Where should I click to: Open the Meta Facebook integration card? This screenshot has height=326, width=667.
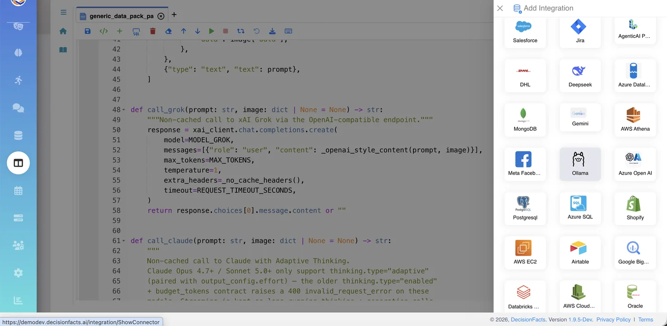[525, 164]
